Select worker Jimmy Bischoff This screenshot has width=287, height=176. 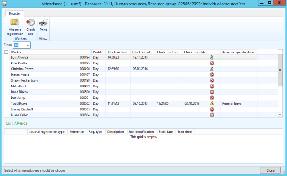click(22, 109)
